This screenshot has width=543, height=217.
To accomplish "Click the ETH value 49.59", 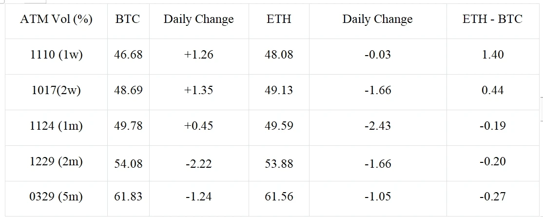I will tap(279, 126).
